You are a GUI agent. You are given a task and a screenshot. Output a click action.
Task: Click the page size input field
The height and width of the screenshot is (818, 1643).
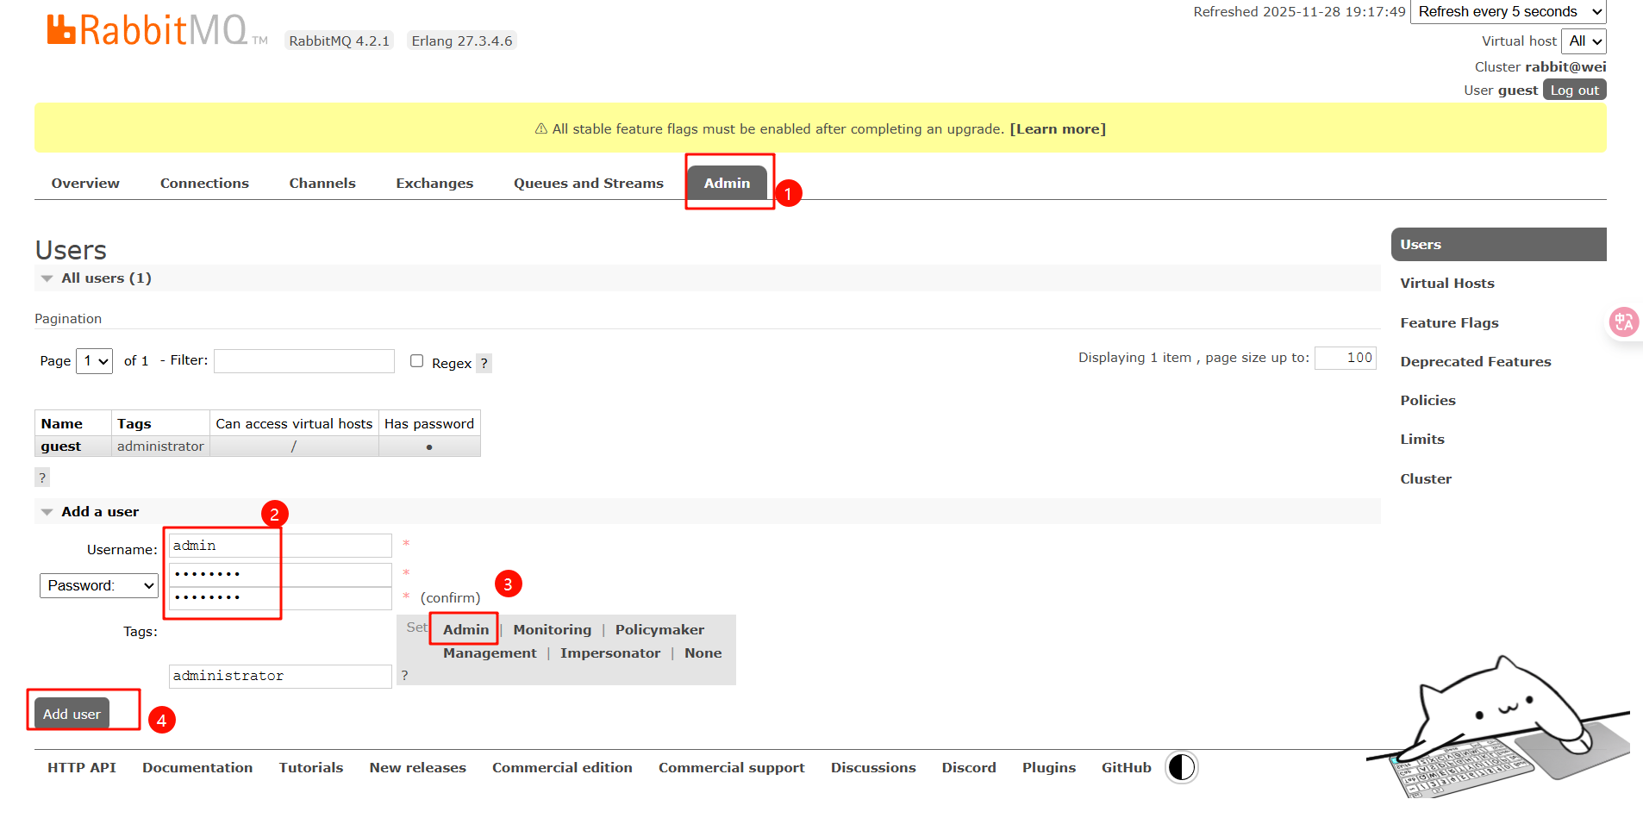[1346, 358]
